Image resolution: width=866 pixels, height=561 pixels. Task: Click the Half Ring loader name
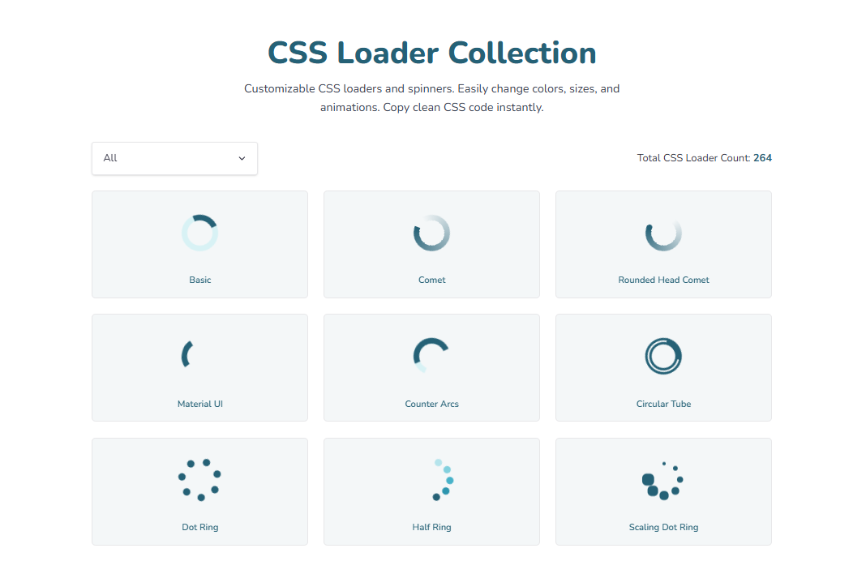(431, 526)
